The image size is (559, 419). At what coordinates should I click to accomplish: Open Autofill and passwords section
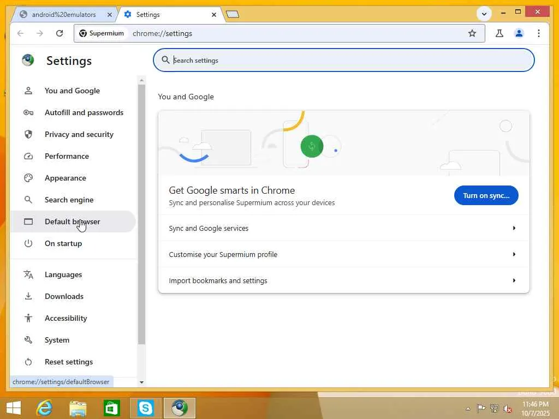pyautogui.click(x=73, y=112)
